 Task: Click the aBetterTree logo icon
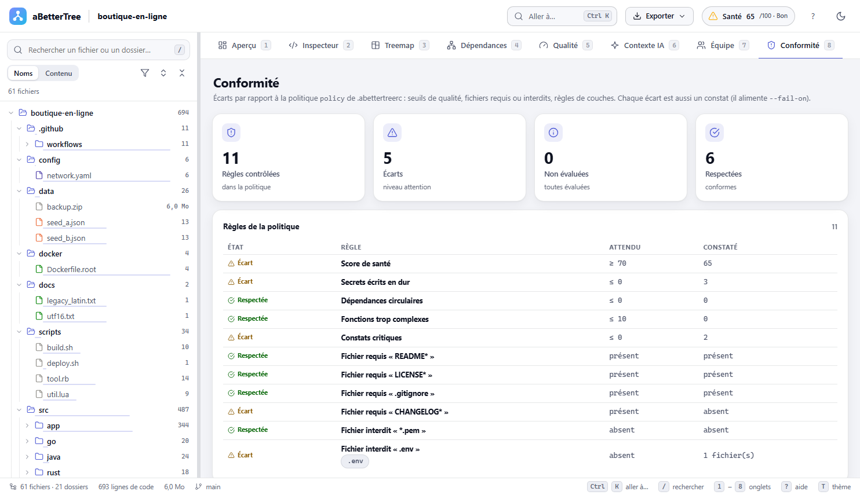[x=18, y=16]
